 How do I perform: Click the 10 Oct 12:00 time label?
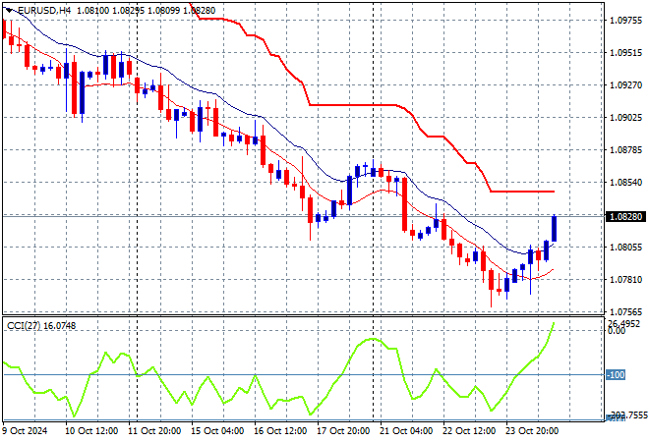(x=91, y=431)
